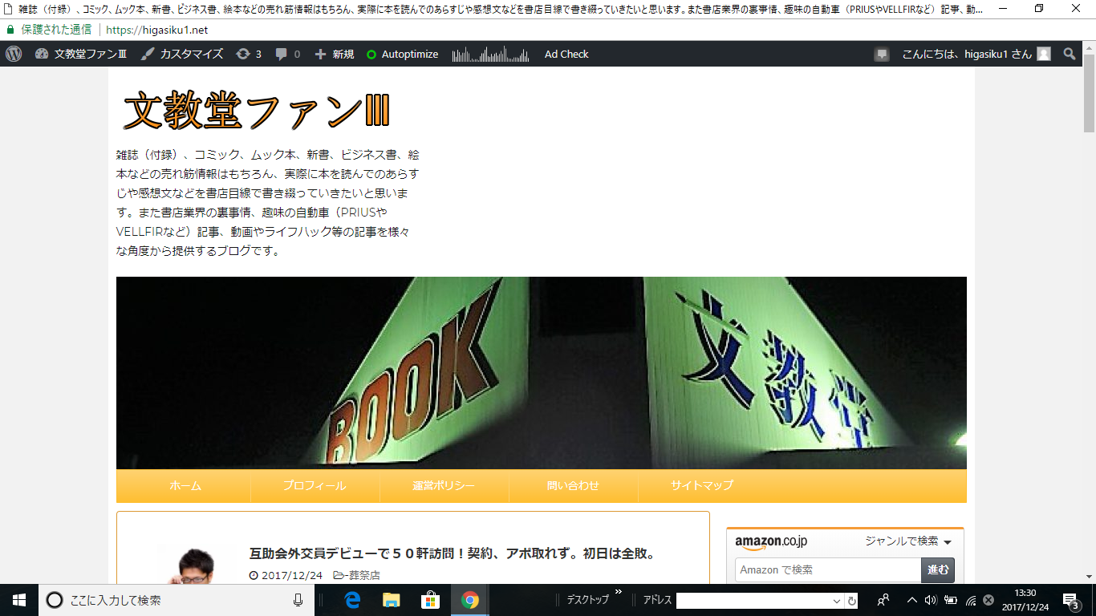Open the volume speaker icon
Screen dimensions: 1096x616
click(x=931, y=600)
